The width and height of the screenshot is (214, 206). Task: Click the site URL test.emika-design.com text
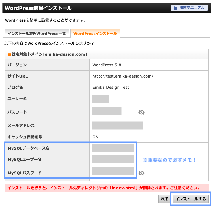pos(123,76)
